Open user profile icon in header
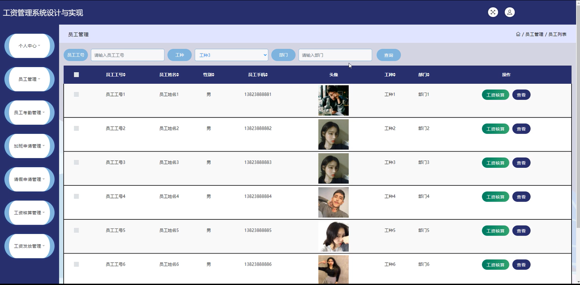This screenshot has width=580, height=285. point(509,12)
